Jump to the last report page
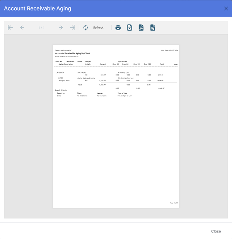The image size is (232, 239). point(72,28)
